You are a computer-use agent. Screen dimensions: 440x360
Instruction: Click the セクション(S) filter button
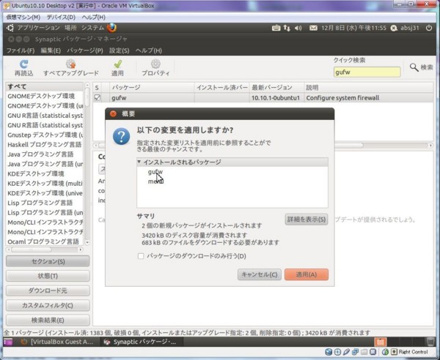point(48,261)
